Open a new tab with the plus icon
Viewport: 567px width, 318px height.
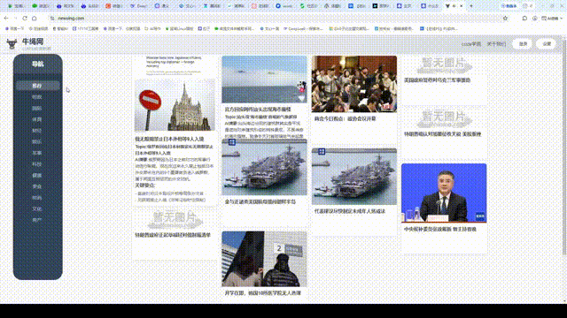(470, 6)
